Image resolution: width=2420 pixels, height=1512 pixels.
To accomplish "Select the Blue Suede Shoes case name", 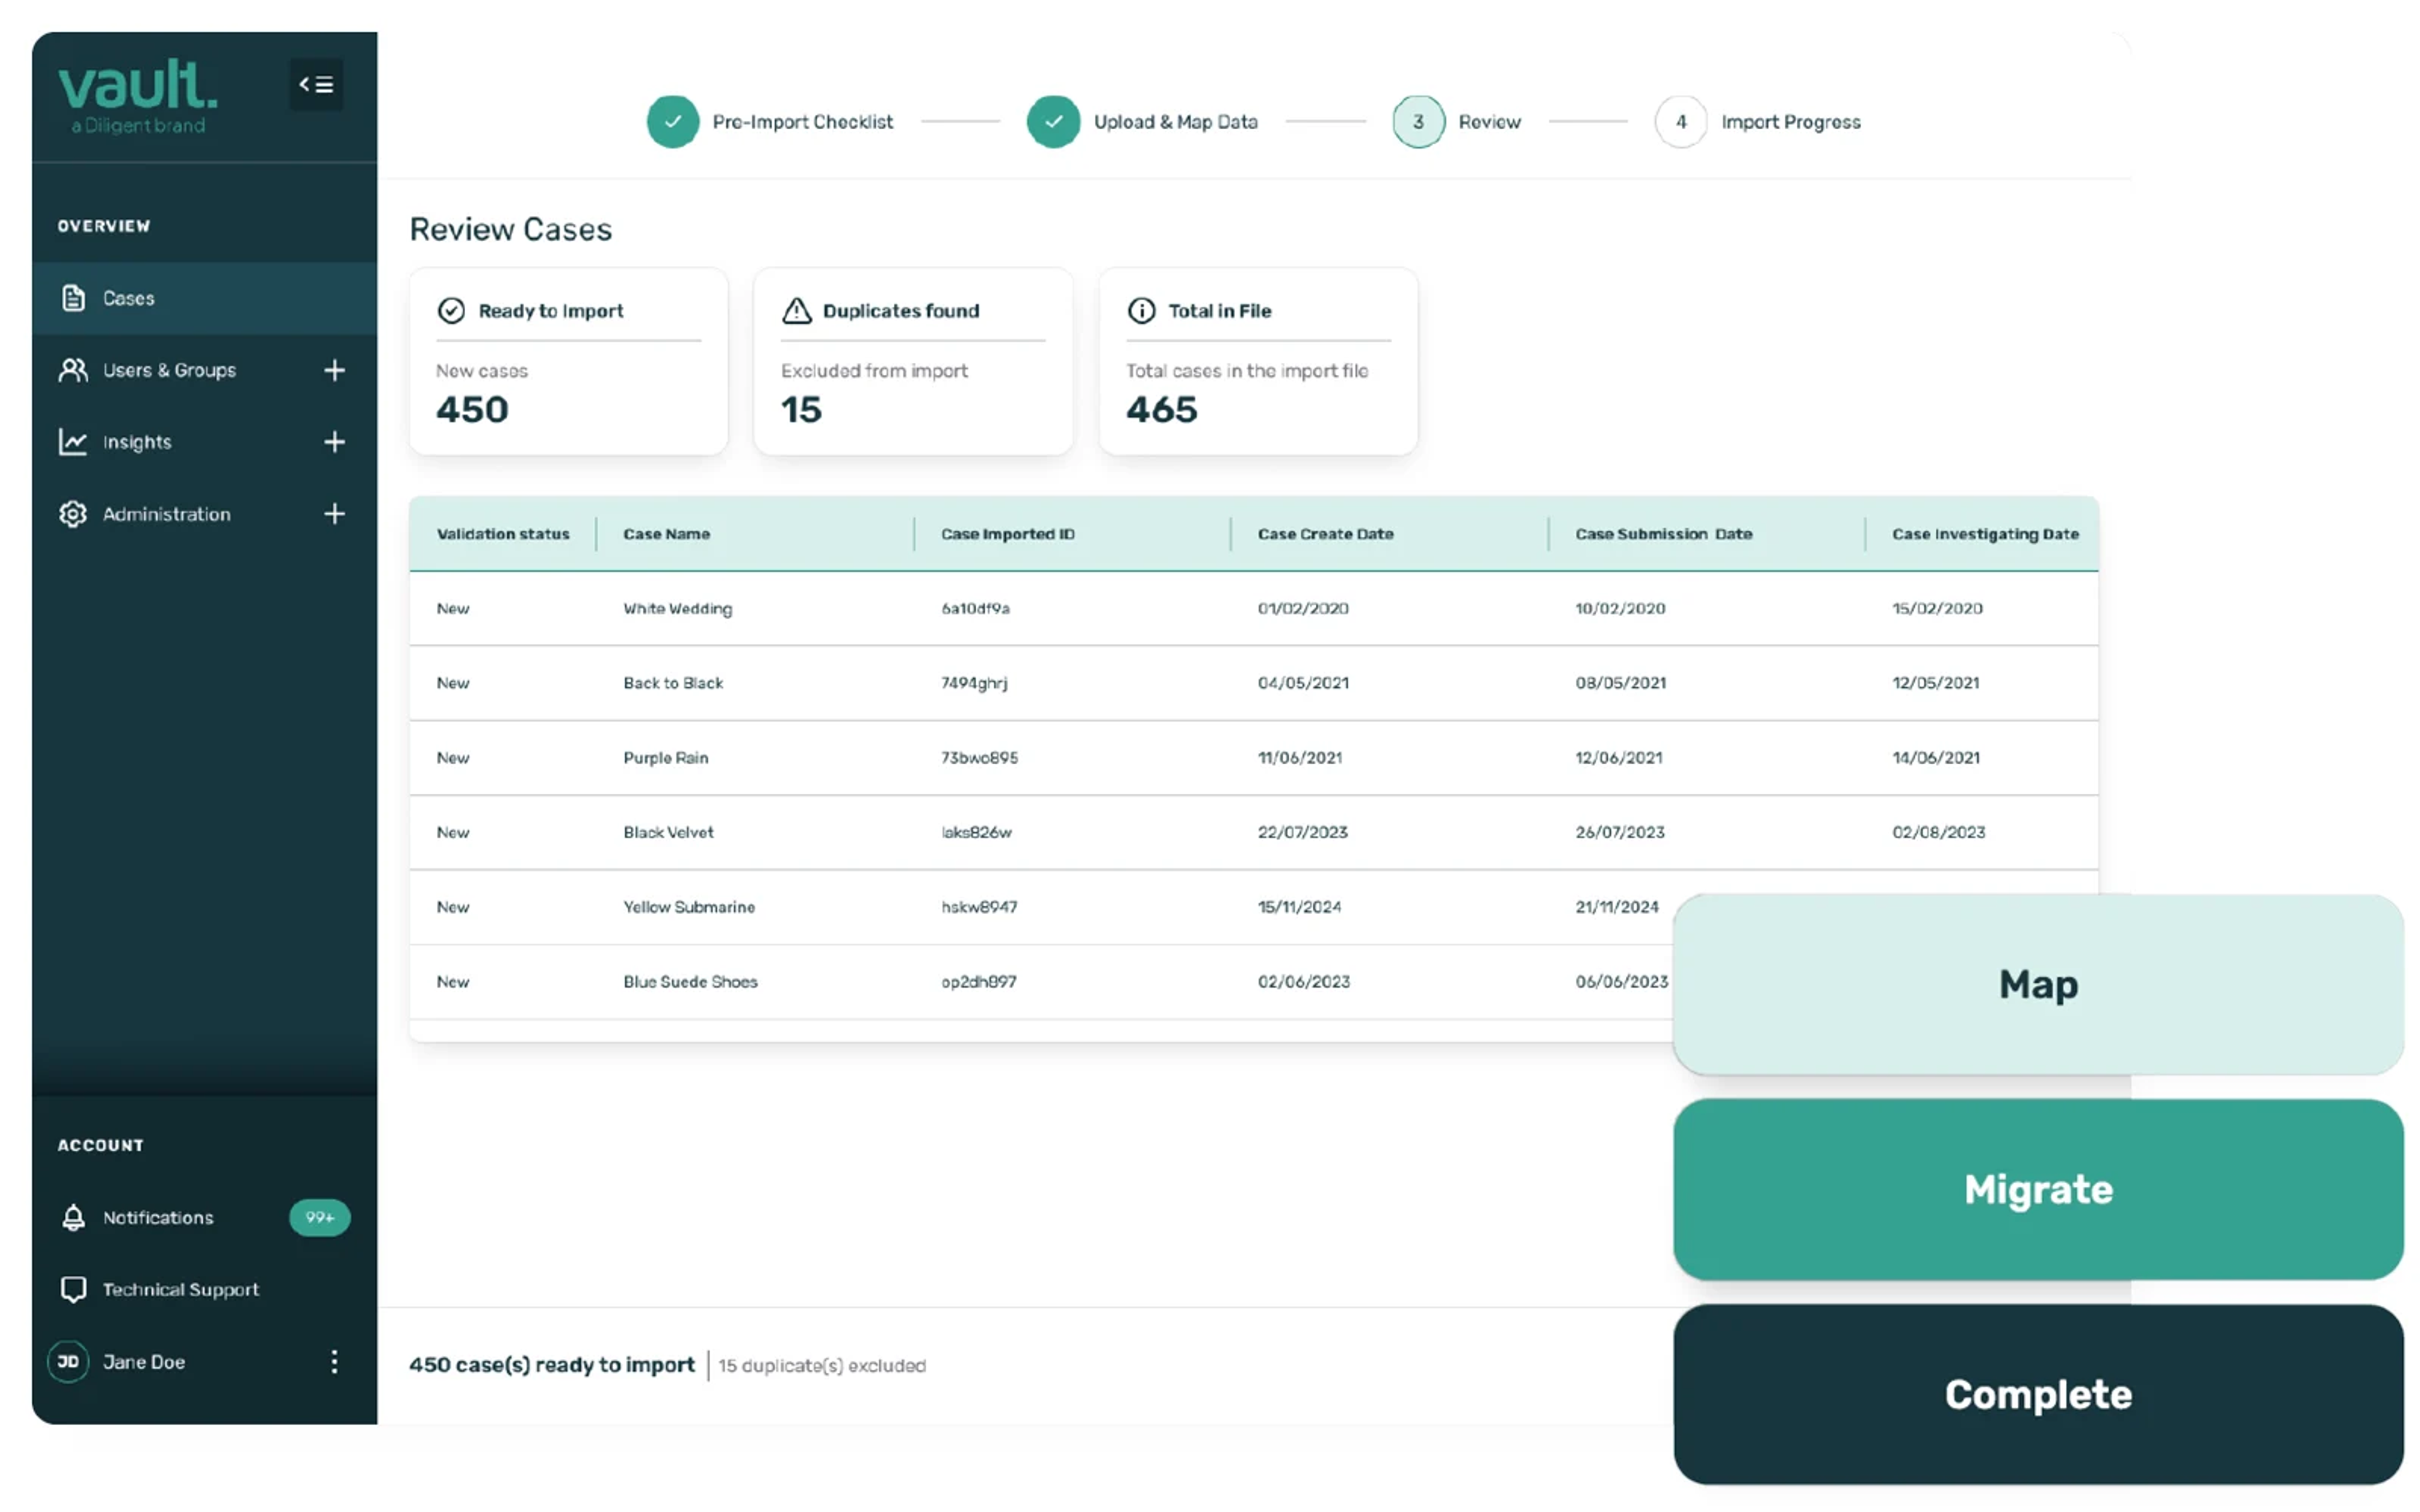I will click(690, 982).
